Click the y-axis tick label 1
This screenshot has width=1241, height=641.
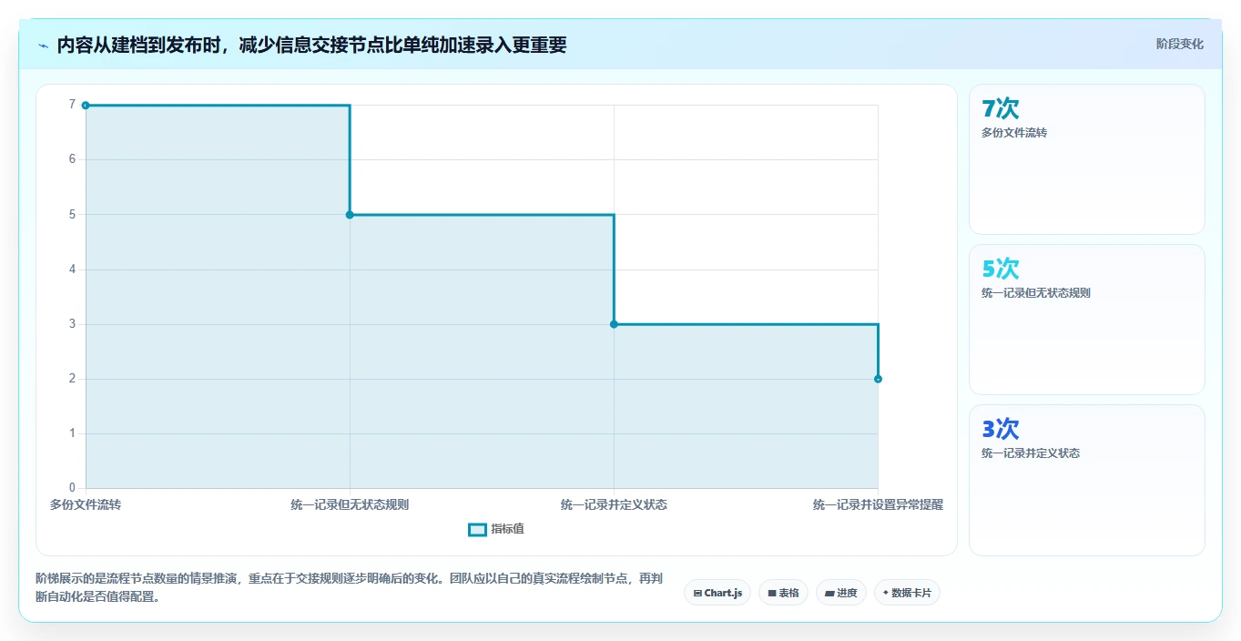click(x=72, y=433)
